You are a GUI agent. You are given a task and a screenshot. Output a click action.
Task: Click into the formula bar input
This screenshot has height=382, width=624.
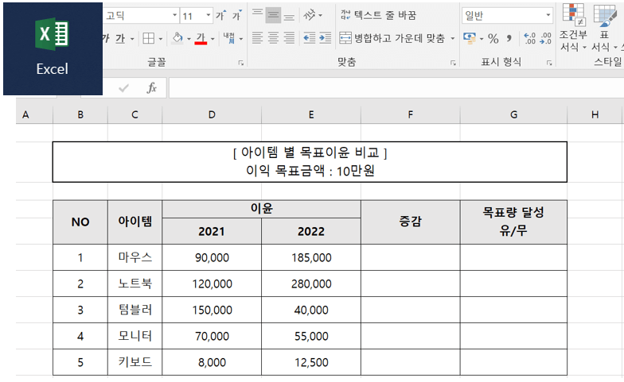(x=396, y=87)
